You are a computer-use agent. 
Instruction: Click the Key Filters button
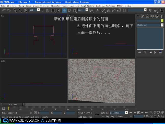coord(119,116)
